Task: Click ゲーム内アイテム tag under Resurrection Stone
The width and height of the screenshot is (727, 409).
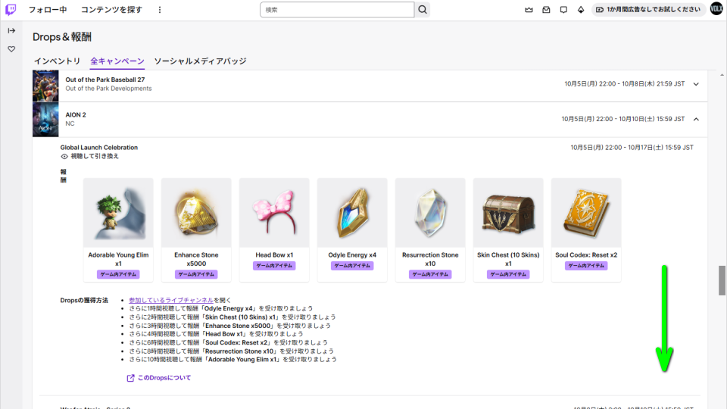Action: pos(430,274)
